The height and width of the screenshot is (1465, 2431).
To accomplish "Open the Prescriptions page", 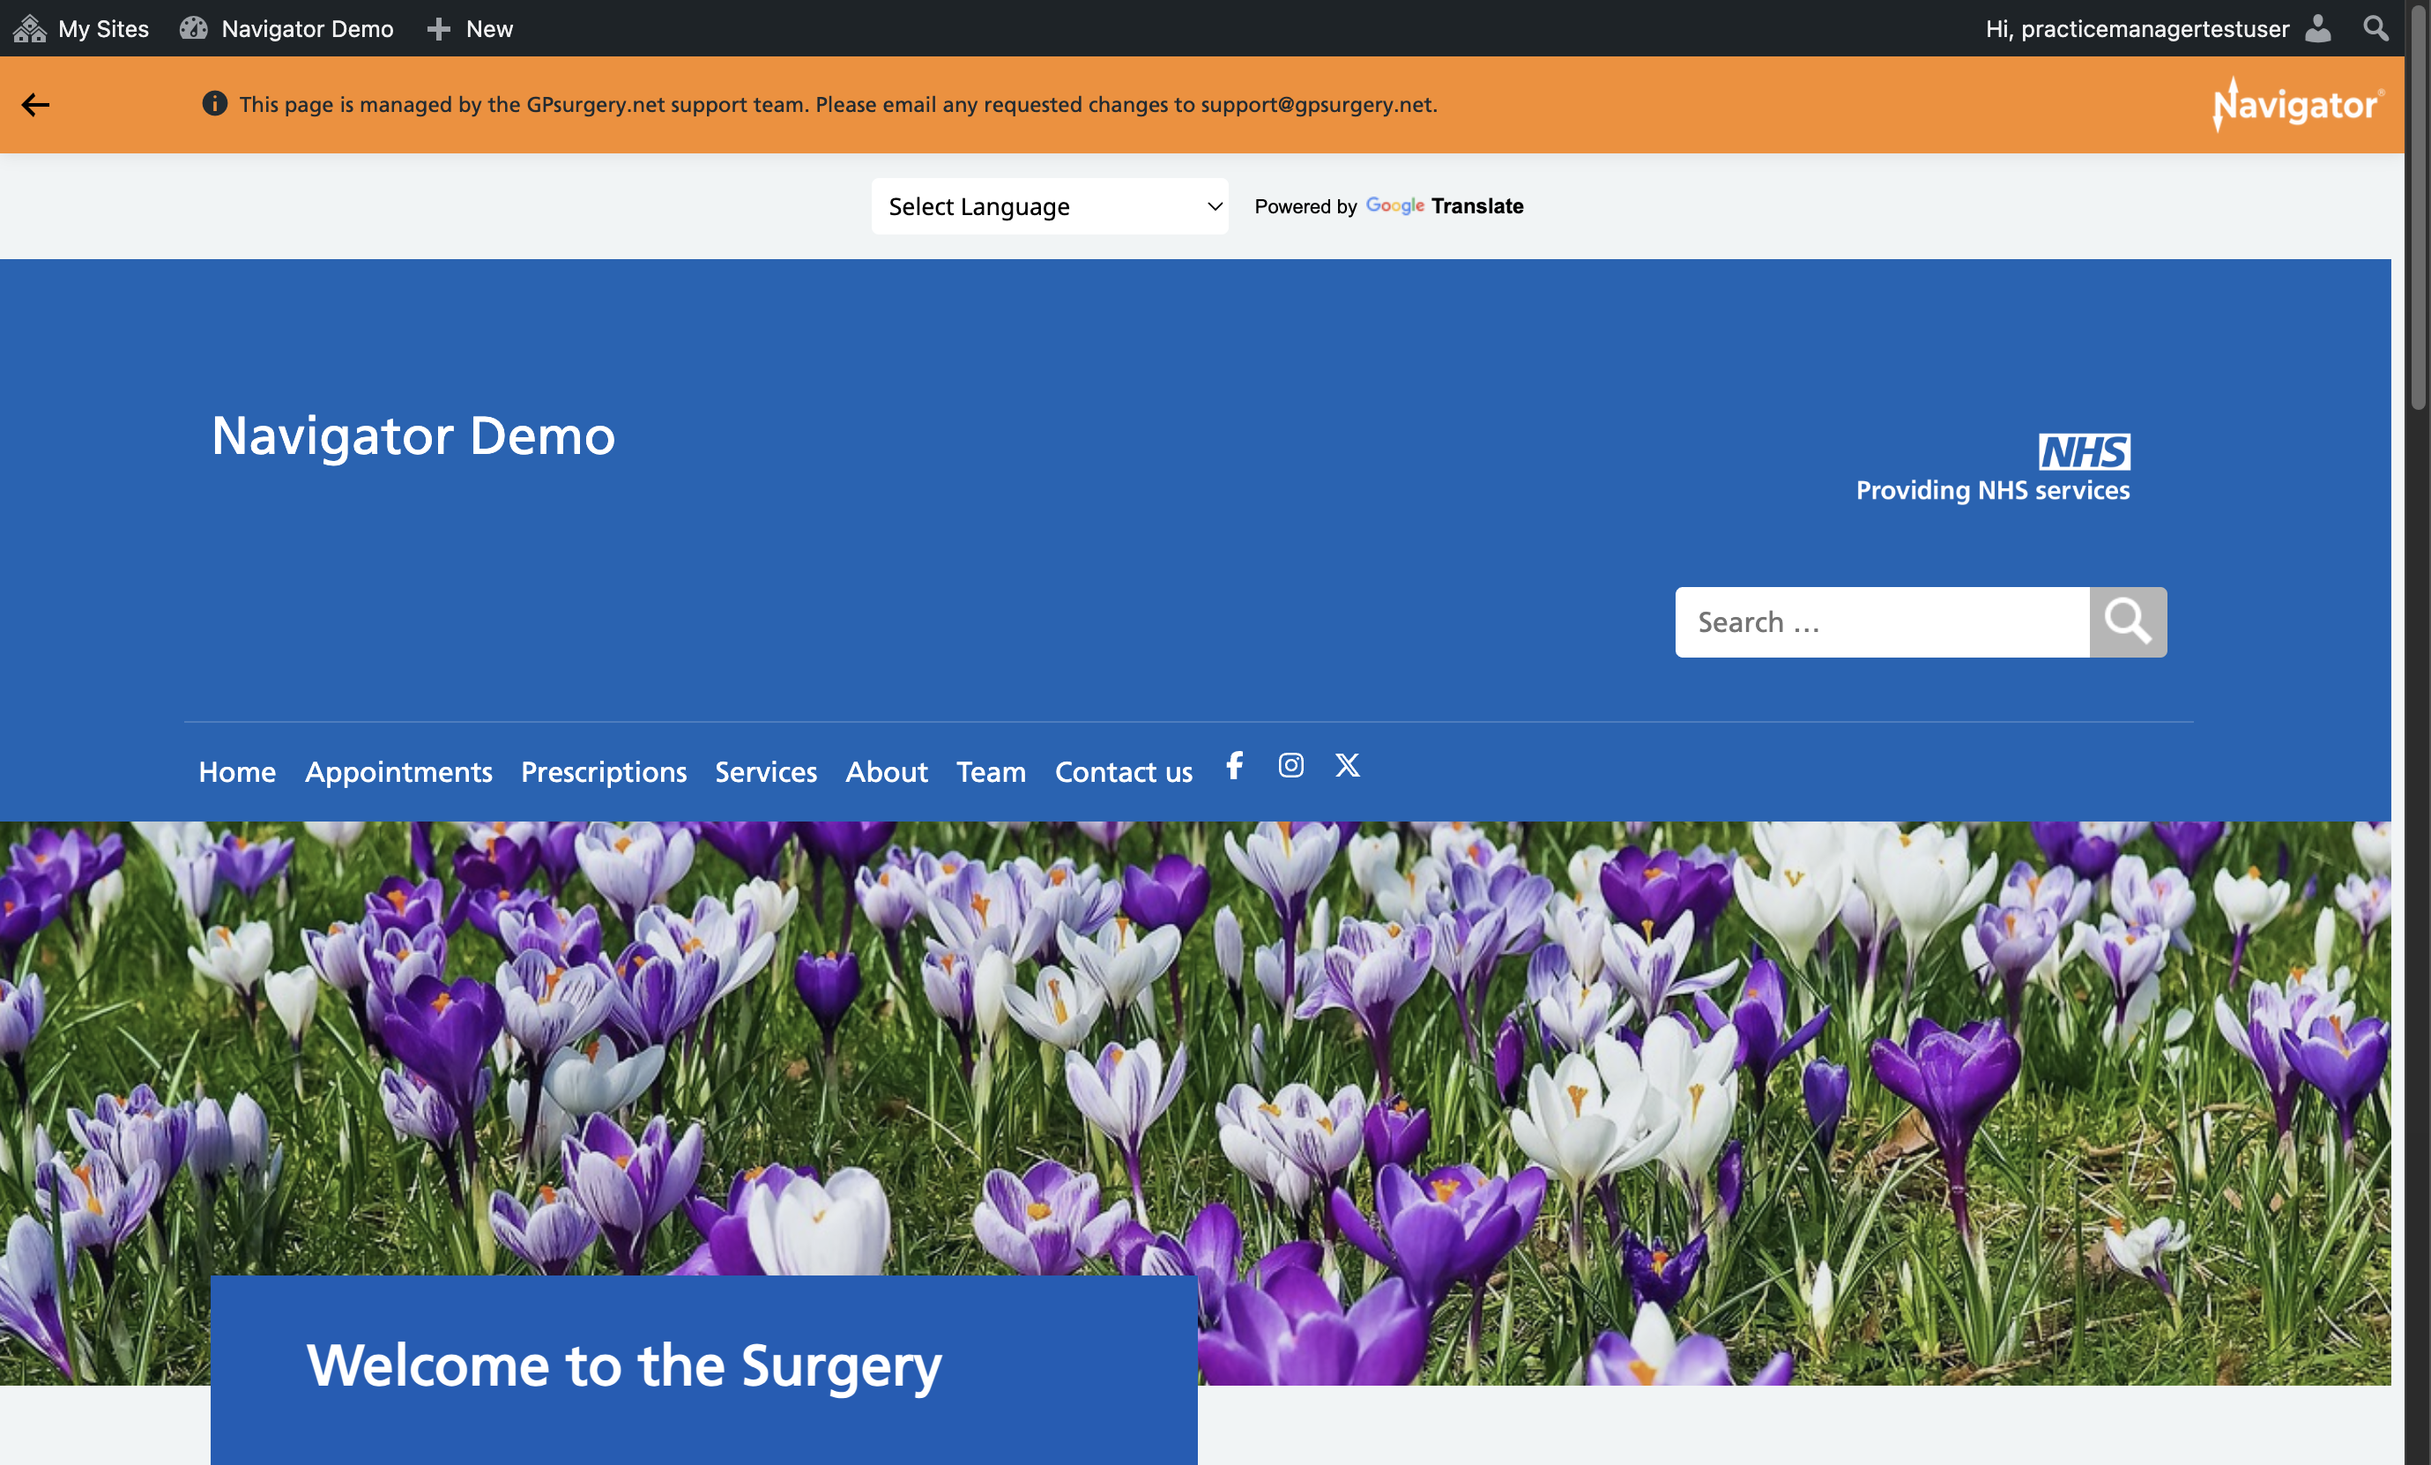I will pyautogui.click(x=604, y=771).
